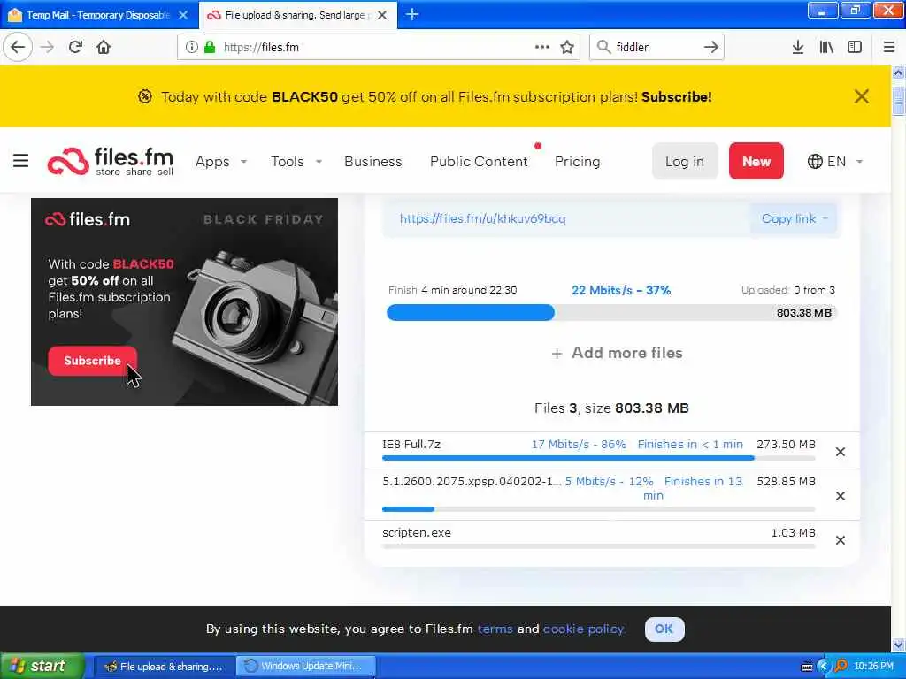Open the library bookmarks icon
906x679 pixels.
pyautogui.click(x=826, y=47)
